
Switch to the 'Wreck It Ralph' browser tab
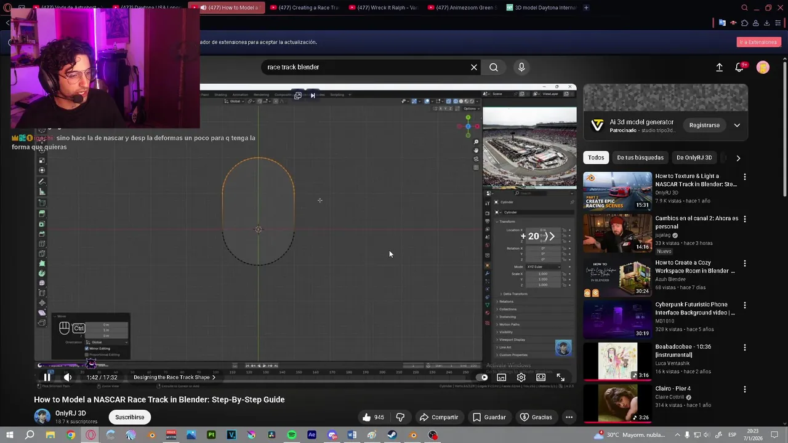point(383,7)
